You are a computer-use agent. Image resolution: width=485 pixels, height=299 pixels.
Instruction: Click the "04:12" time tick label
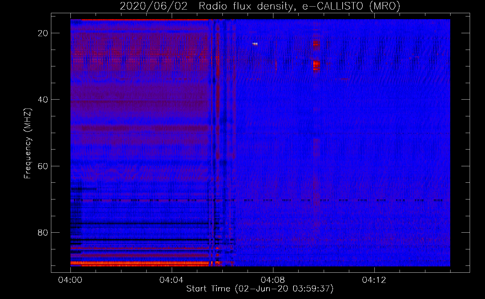[x=374, y=280]
